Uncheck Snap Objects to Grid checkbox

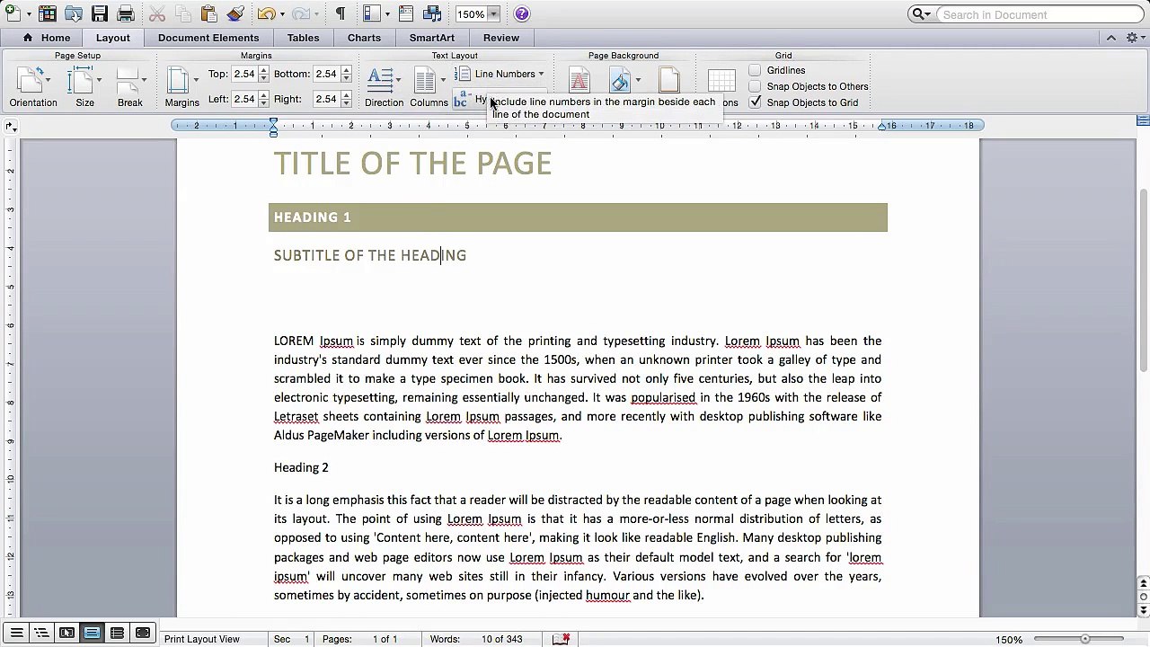tap(755, 102)
